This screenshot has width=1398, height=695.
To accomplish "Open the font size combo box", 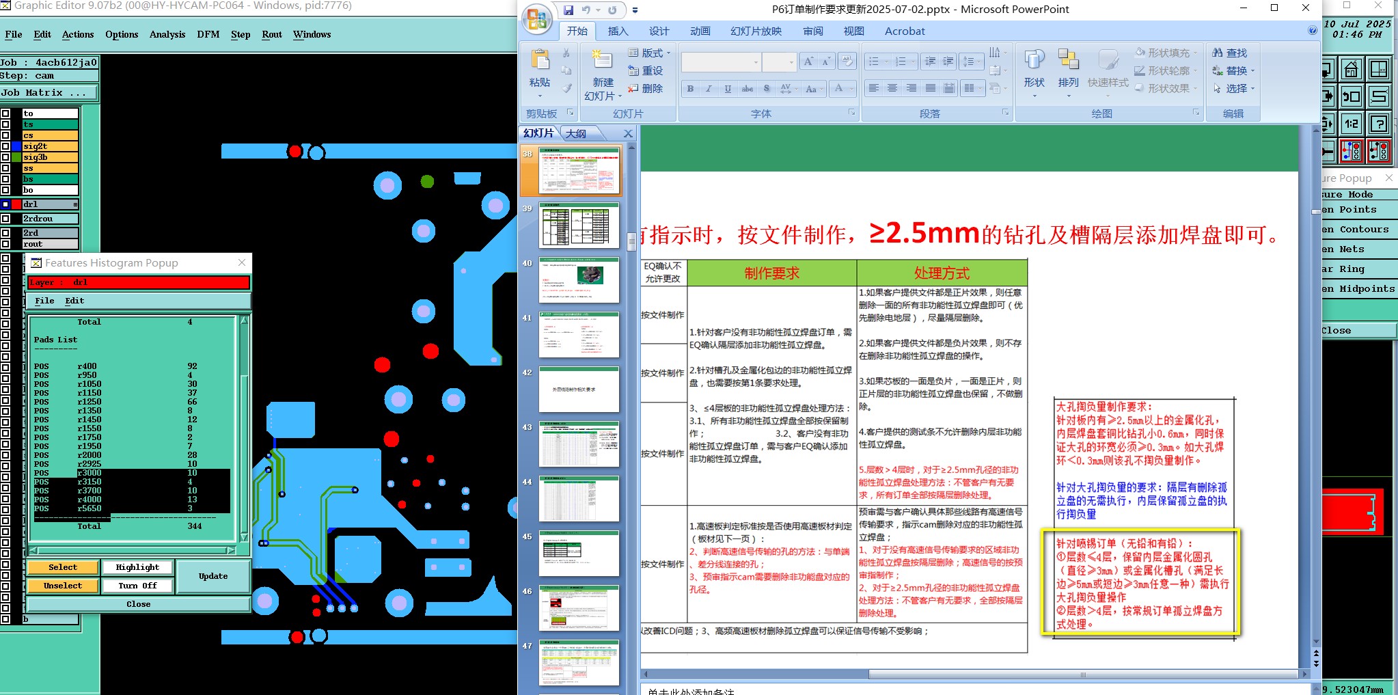I will (780, 62).
